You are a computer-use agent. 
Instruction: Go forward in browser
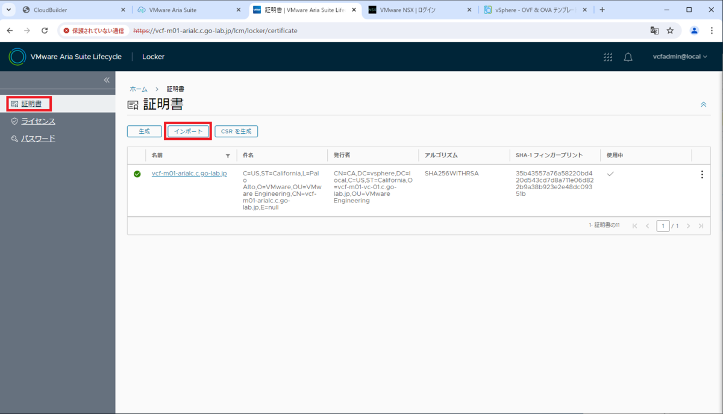pyautogui.click(x=27, y=31)
